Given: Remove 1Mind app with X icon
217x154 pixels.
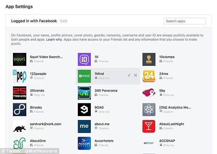Looking at the screenshot, I should (136, 75).
